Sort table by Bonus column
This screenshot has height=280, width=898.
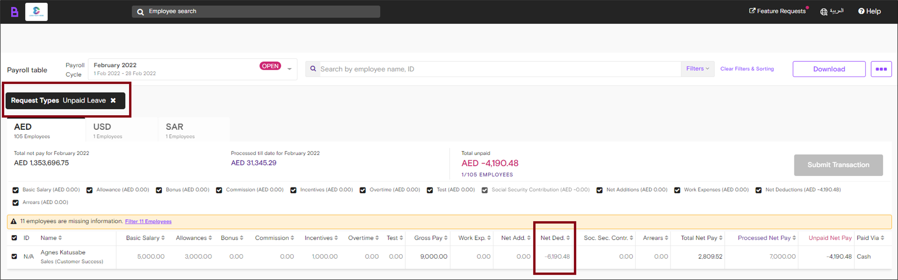(x=232, y=238)
